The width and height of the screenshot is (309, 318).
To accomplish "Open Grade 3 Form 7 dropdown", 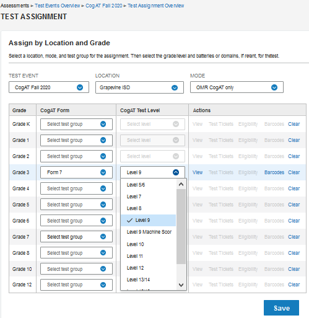I will click(76, 172).
